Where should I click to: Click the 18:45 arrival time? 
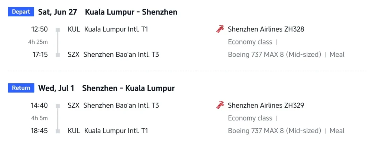[39, 131]
